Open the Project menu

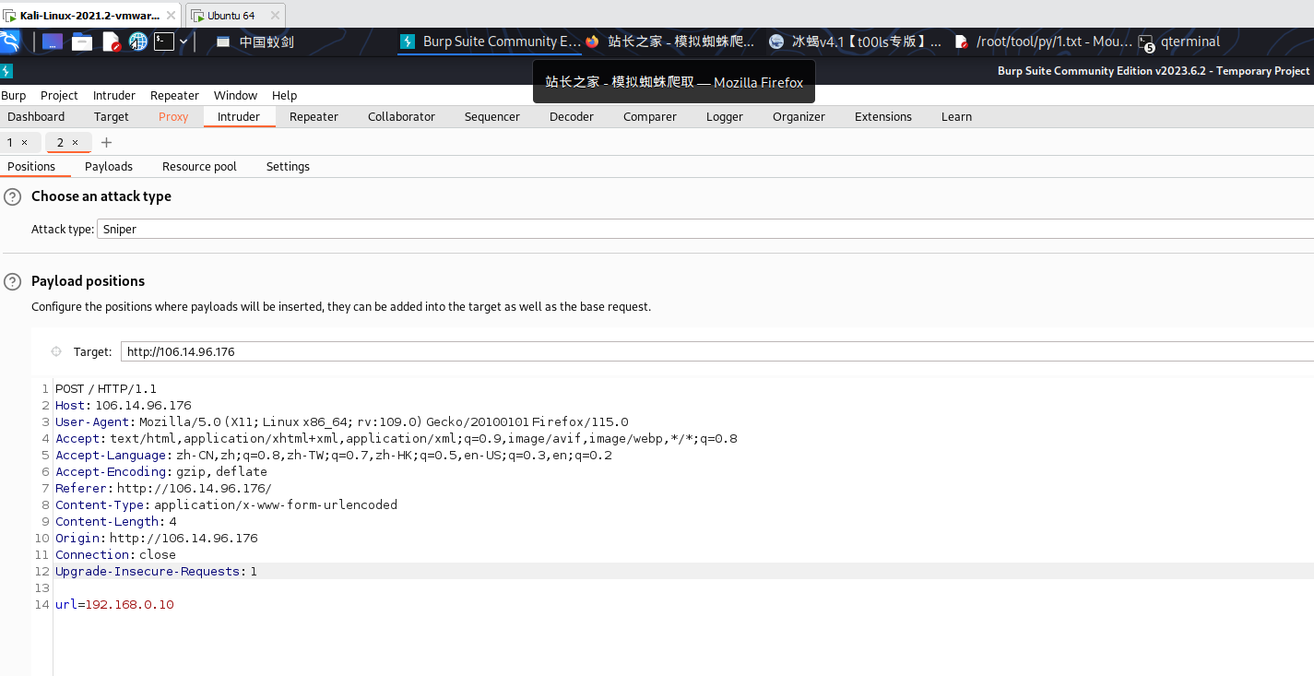point(59,95)
